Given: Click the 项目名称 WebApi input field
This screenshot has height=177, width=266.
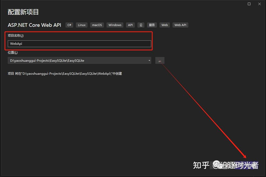Looking at the screenshot, I should click(x=79, y=43).
